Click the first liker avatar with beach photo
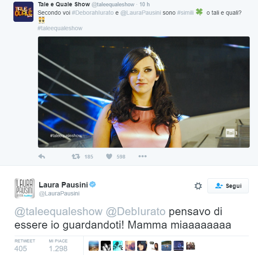Viewport: 258px width, 255px height. pyautogui.click(x=94, y=246)
